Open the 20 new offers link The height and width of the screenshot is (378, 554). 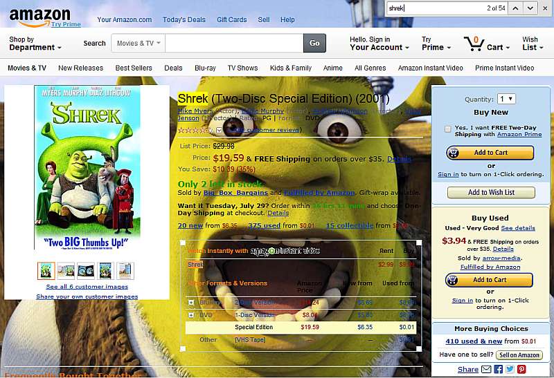coord(190,225)
